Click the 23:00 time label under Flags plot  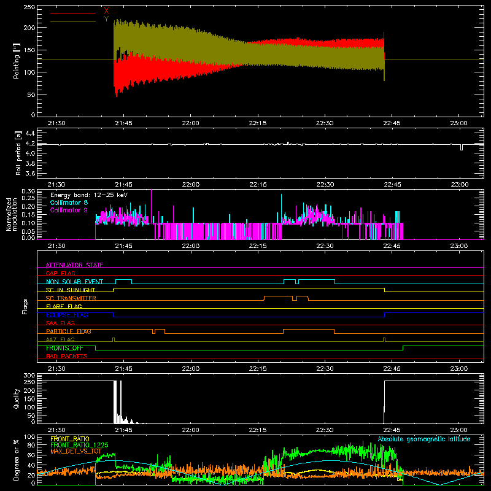point(458,369)
